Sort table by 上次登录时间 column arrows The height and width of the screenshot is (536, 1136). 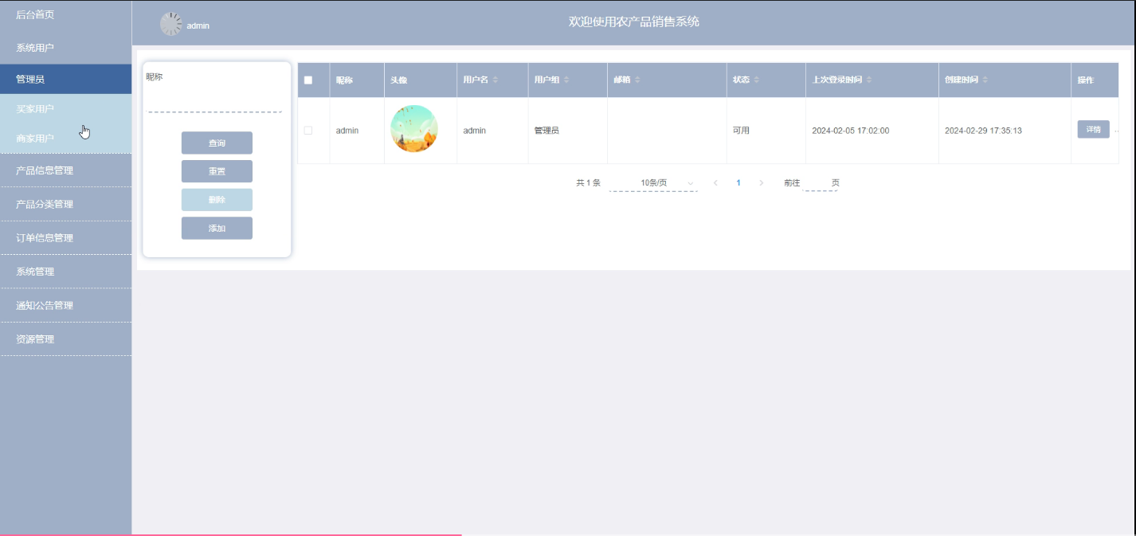(x=869, y=80)
